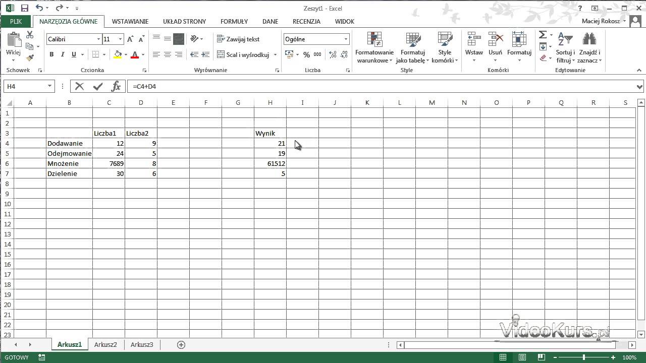
Task: Open the PLIK file tab
Action: [16, 21]
